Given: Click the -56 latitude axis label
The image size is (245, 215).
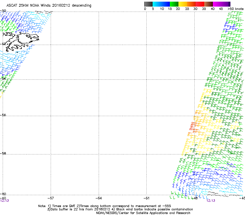Looking at the screenshot, I should point(3,115).
